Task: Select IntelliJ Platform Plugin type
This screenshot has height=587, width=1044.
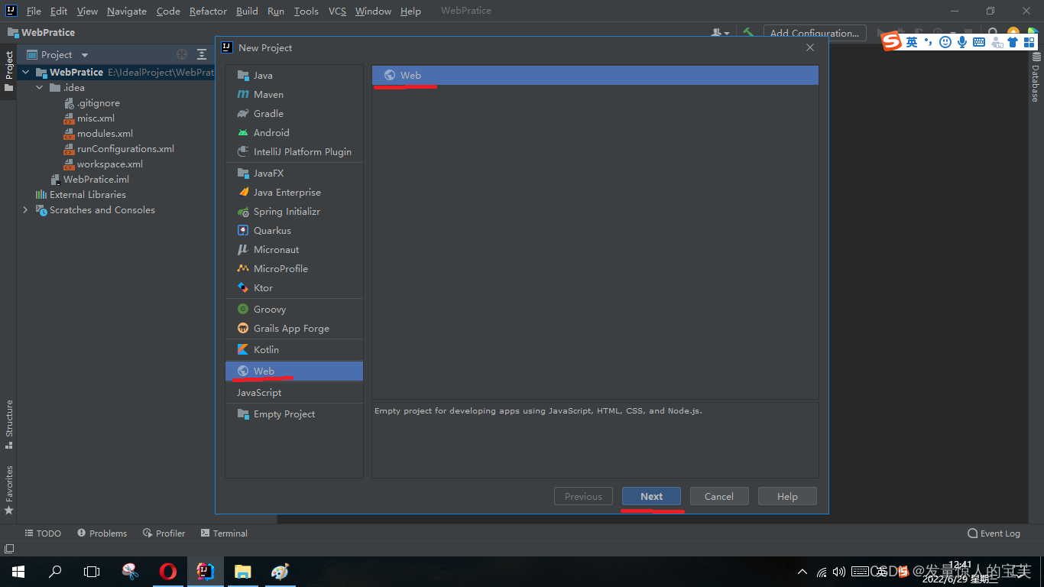Action: (x=294, y=151)
